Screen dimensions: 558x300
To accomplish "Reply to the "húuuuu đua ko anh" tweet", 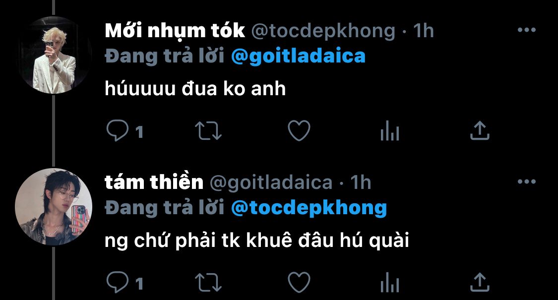I will 118,130.
